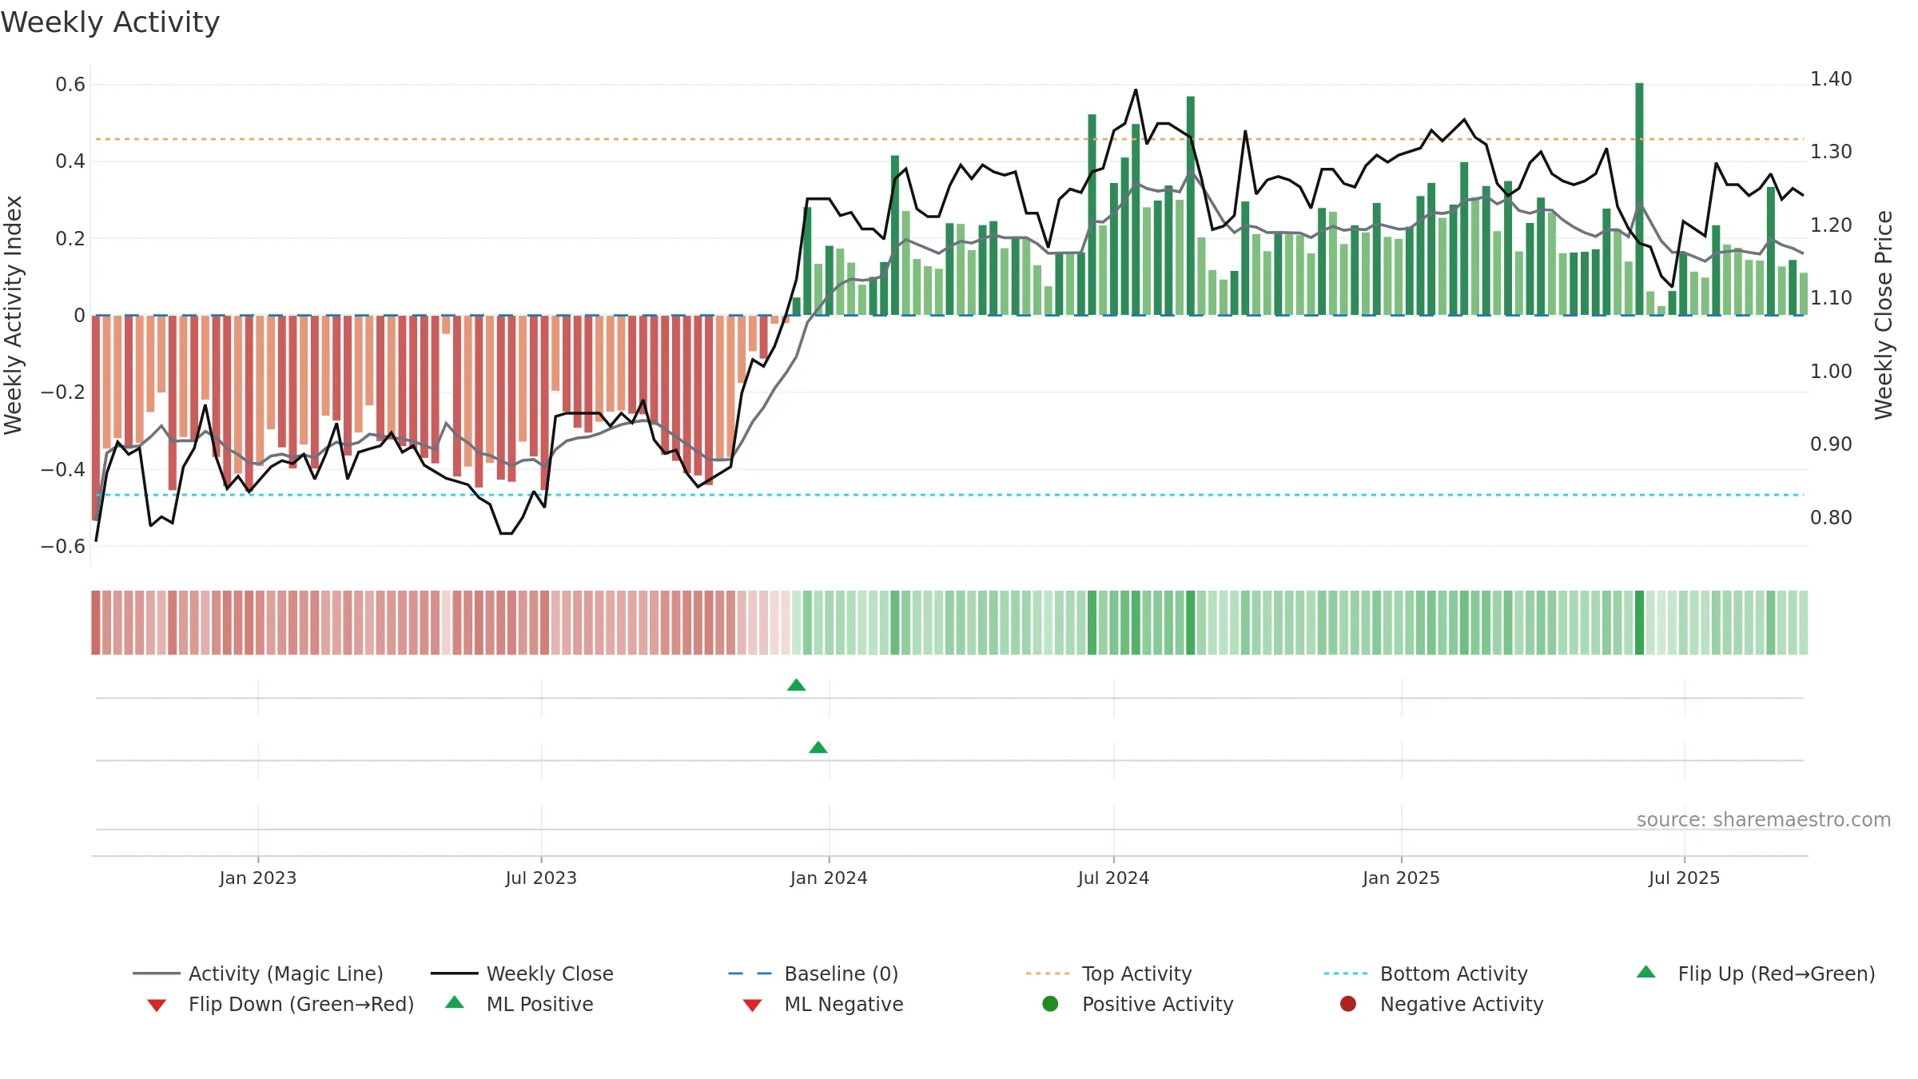Screen dimensions: 1918x1079
Task: Click the −0.4 left axis tick label
Action: (x=63, y=469)
